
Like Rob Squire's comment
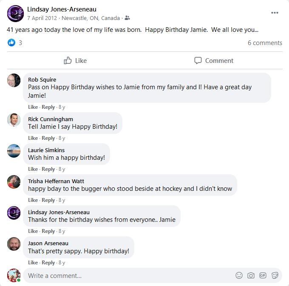coord(33,107)
